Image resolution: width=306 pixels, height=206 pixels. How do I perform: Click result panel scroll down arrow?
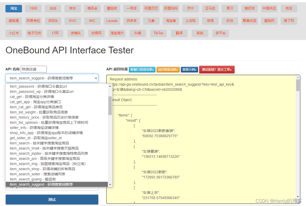click(x=298, y=197)
